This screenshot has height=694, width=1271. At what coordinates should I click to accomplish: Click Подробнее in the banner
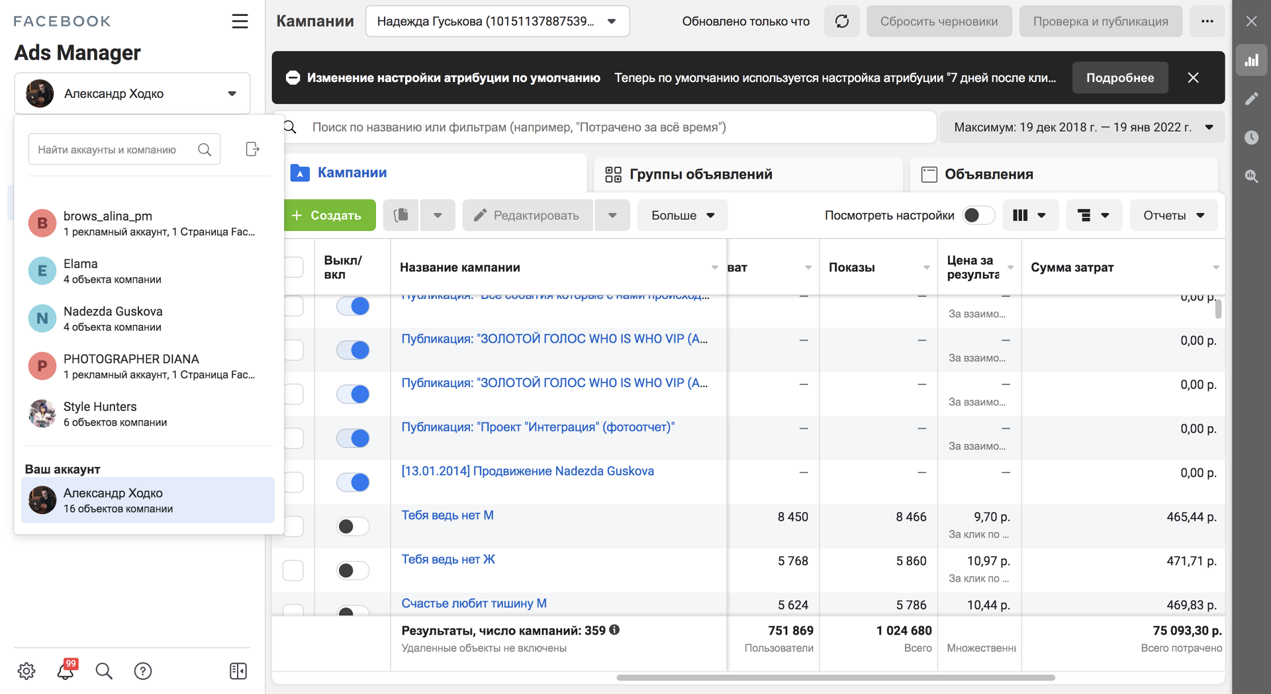(x=1119, y=77)
